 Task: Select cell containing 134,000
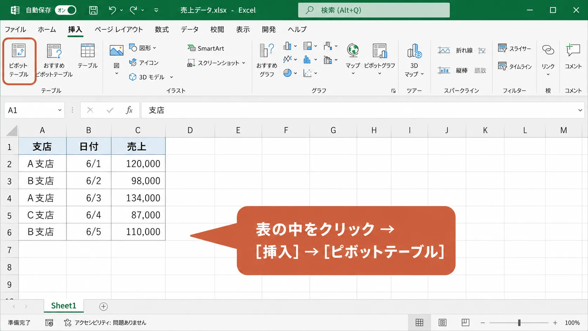coord(138,198)
